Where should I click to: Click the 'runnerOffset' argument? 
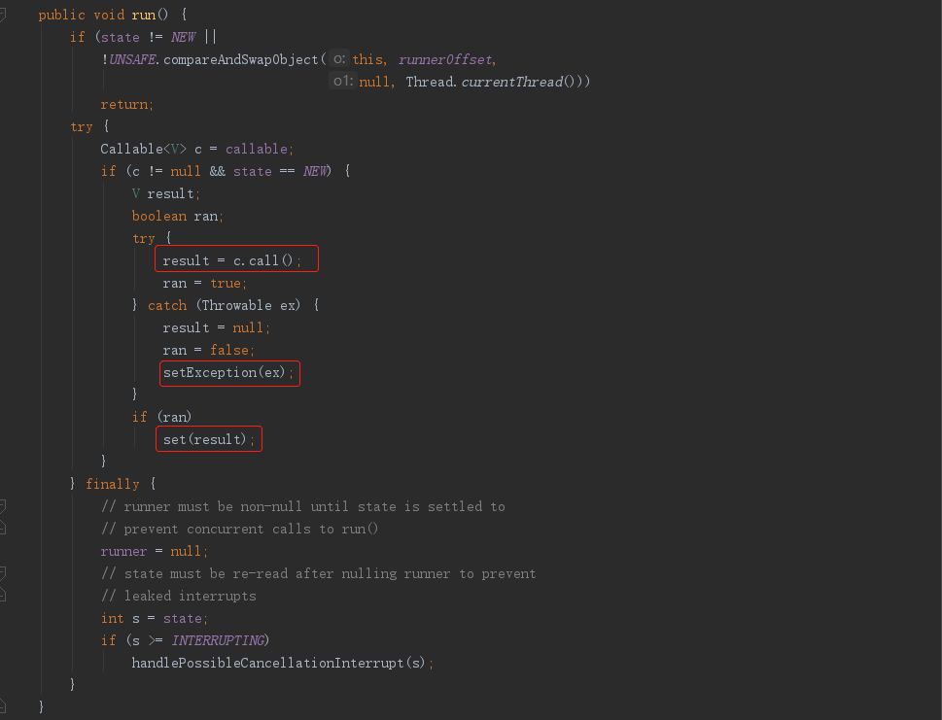point(445,59)
